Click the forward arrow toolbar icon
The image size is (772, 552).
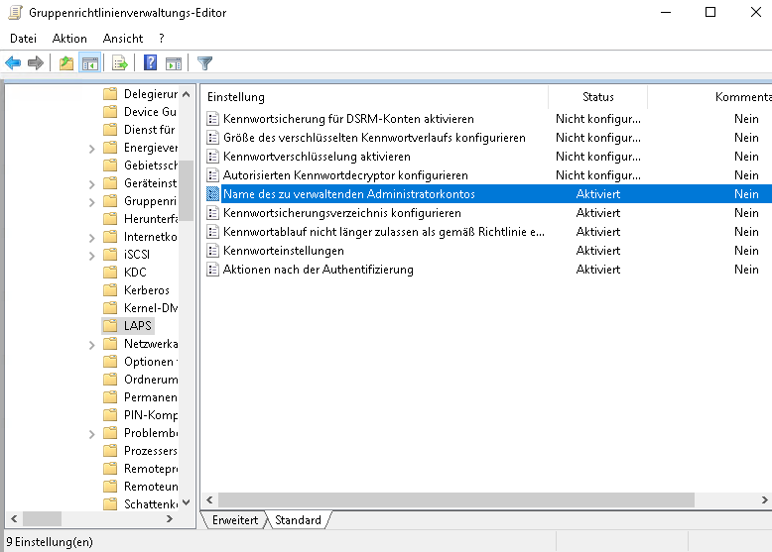click(x=36, y=63)
